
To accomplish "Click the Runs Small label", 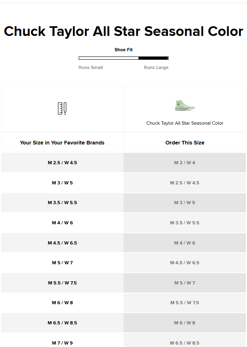I will tap(90, 67).
